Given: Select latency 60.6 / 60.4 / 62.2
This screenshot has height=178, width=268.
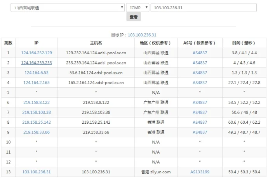Looking at the screenshot, I should tap(244, 122).
